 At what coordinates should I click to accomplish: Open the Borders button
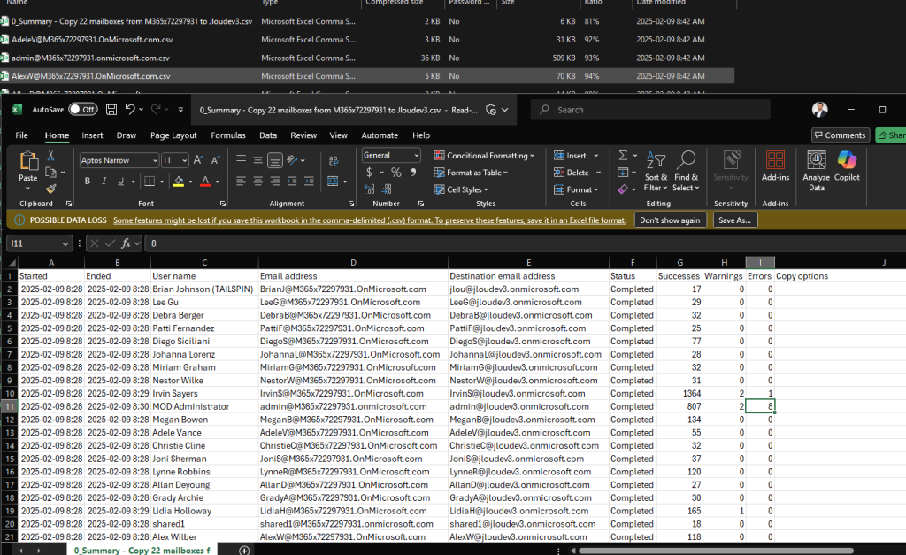(x=149, y=181)
